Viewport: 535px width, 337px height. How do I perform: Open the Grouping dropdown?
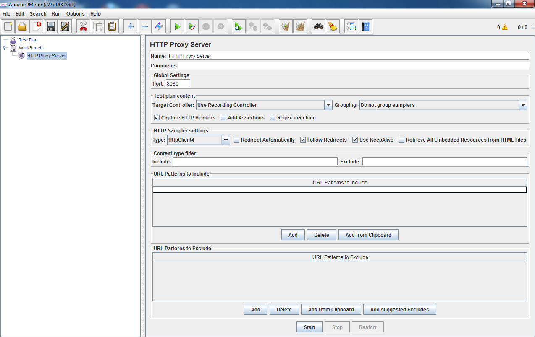click(523, 105)
